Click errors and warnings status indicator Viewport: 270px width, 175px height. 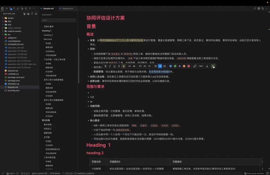pos(25,173)
